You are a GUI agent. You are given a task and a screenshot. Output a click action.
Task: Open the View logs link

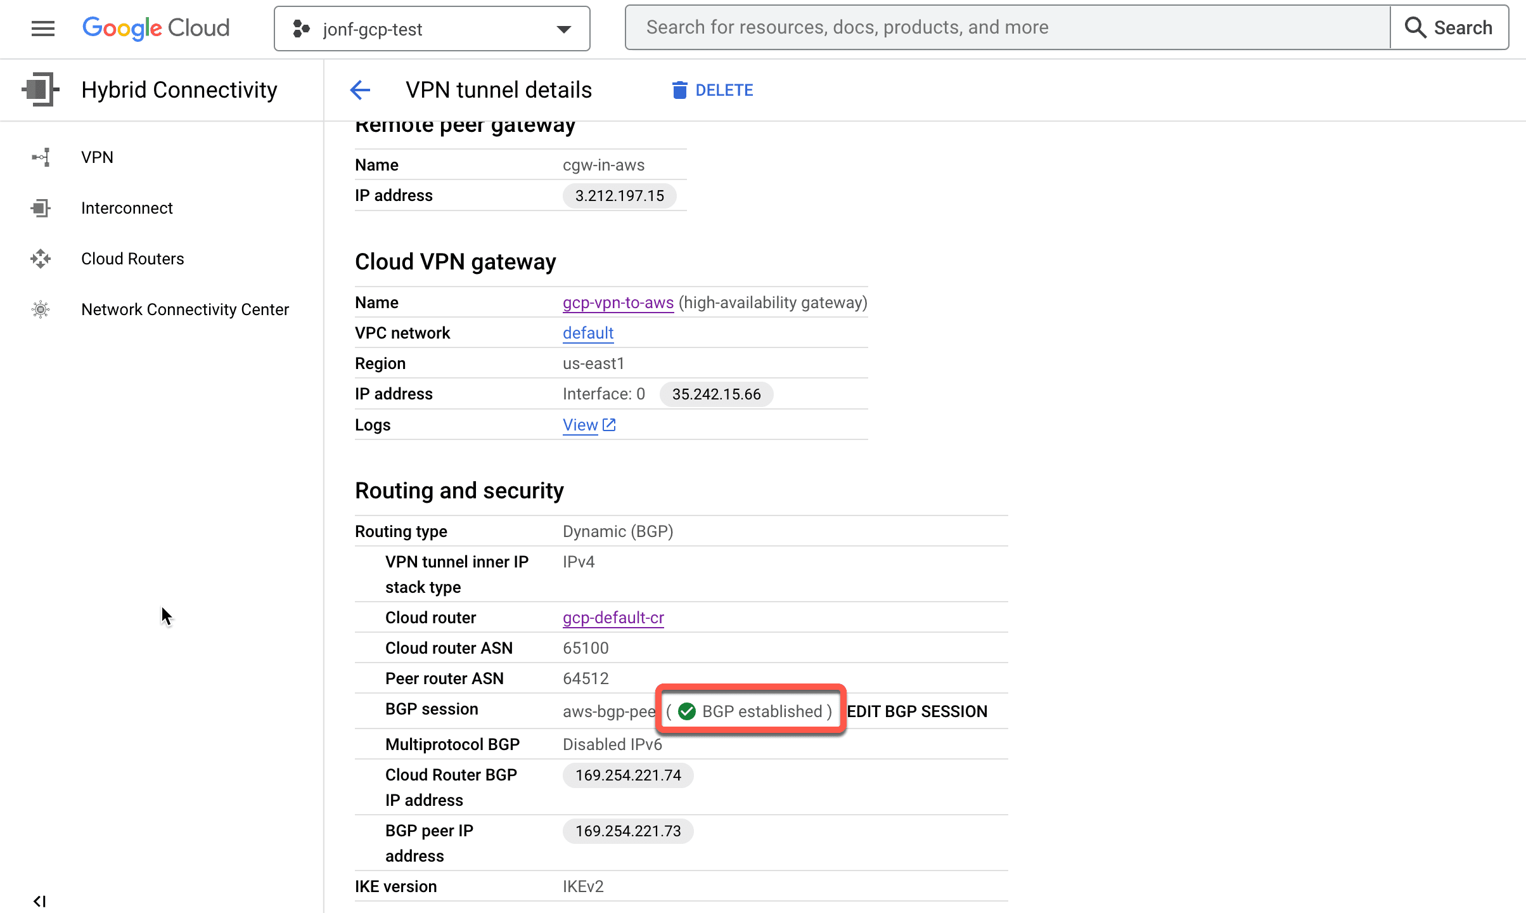click(580, 425)
